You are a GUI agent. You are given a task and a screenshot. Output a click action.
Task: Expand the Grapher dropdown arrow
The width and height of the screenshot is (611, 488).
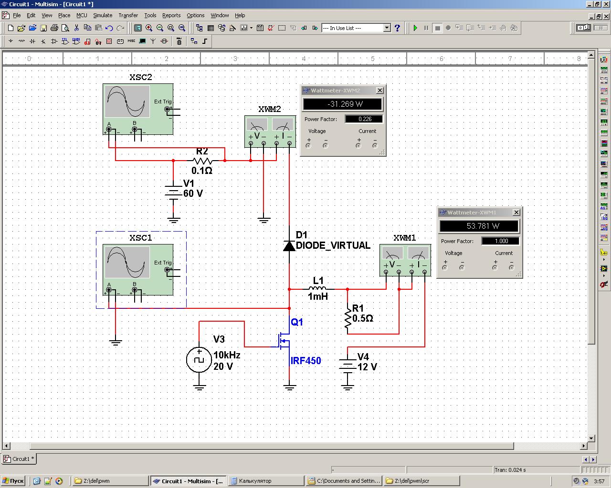point(251,28)
